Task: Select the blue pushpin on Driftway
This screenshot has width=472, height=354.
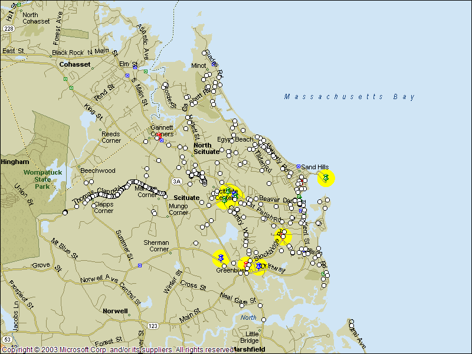Action: tap(259, 267)
